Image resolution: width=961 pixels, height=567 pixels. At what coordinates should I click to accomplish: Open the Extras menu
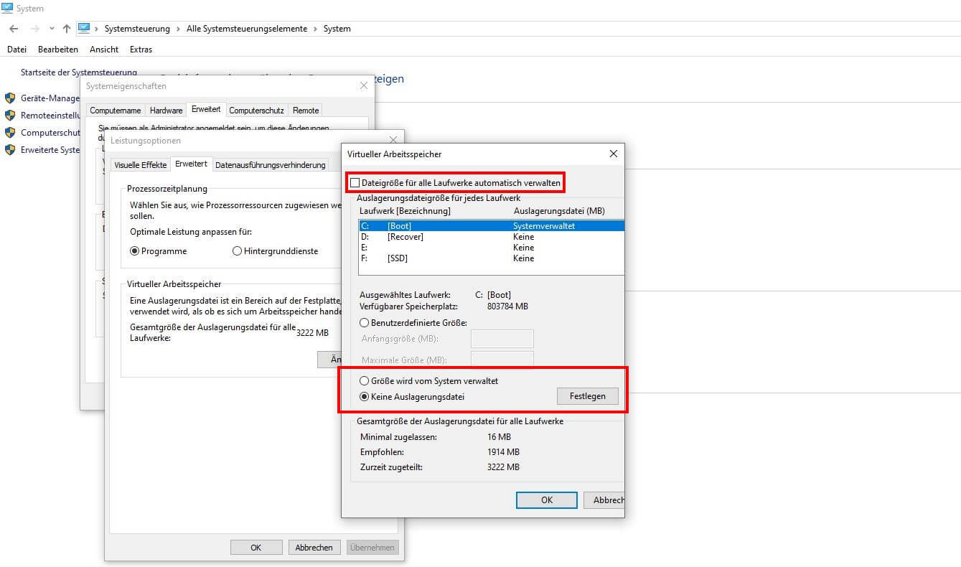click(141, 50)
